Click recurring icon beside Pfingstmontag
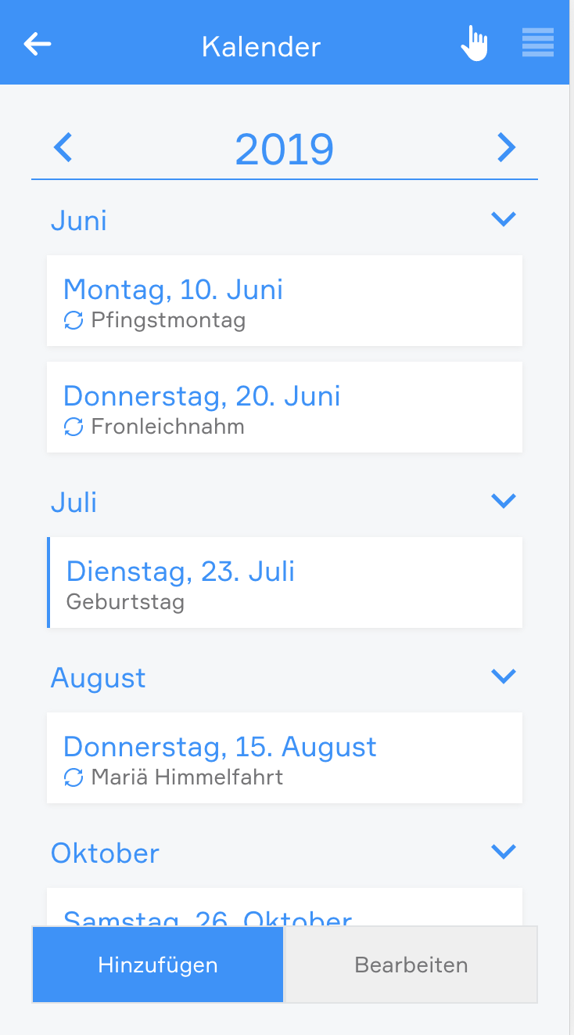 74,320
